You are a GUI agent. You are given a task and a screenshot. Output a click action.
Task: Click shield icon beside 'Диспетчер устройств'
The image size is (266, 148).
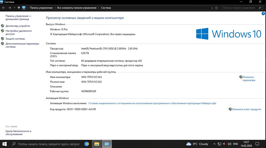click(3, 26)
